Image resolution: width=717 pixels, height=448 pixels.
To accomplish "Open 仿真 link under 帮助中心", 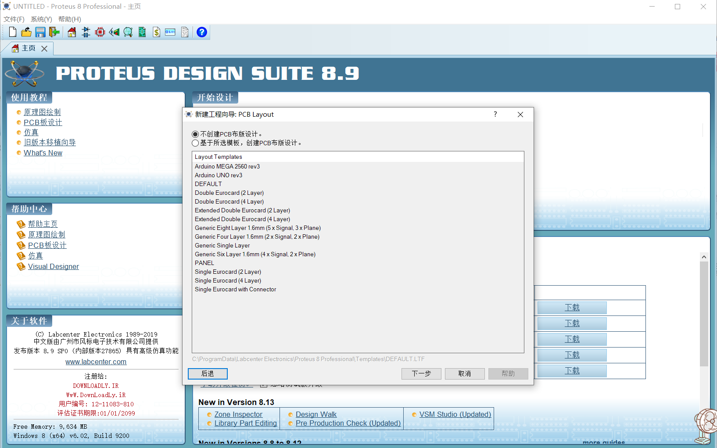I will point(36,255).
